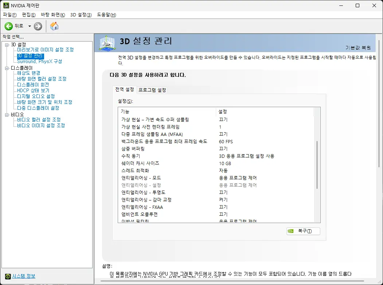
Task: Select 비디오 컬러 설정 조정
Action: click(39, 120)
